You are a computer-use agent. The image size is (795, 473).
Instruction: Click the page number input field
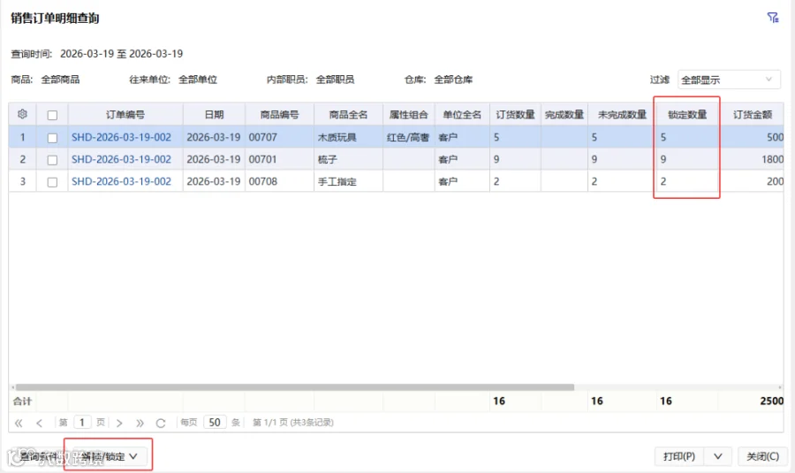tap(82, 423)
